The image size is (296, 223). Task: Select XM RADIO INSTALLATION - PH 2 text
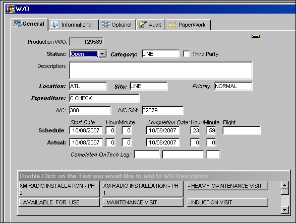[x=59, y=189]
